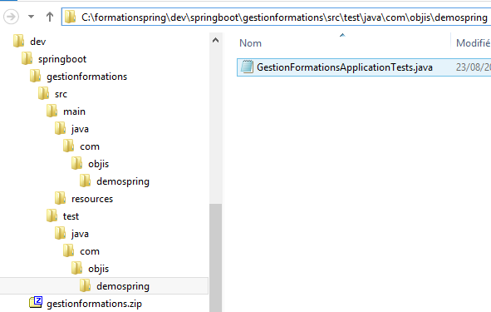Select objis folder under main branch
This screenshot has width=491, height=312.
click(98, 164)
